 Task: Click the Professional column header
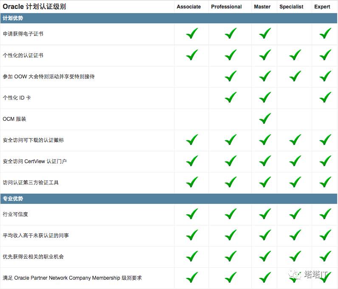pos(226,7)
